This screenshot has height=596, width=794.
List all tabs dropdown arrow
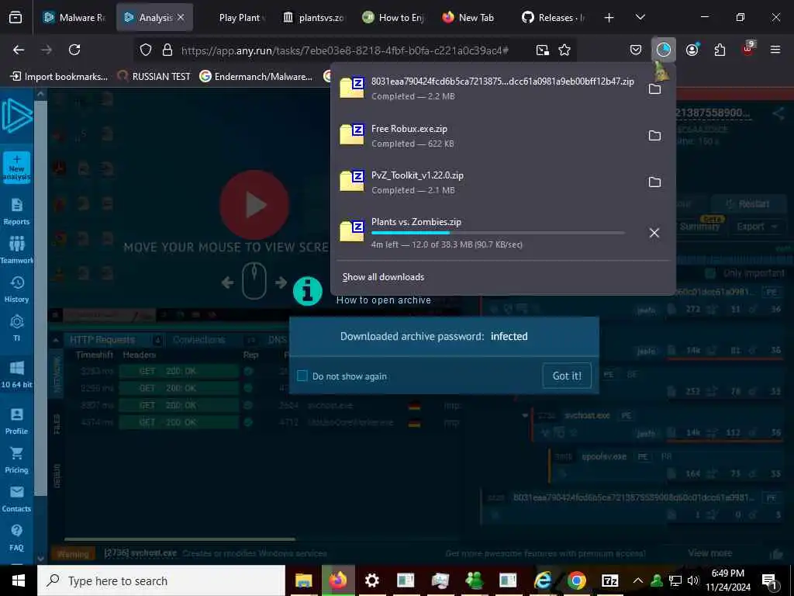[x=640, y=18]
